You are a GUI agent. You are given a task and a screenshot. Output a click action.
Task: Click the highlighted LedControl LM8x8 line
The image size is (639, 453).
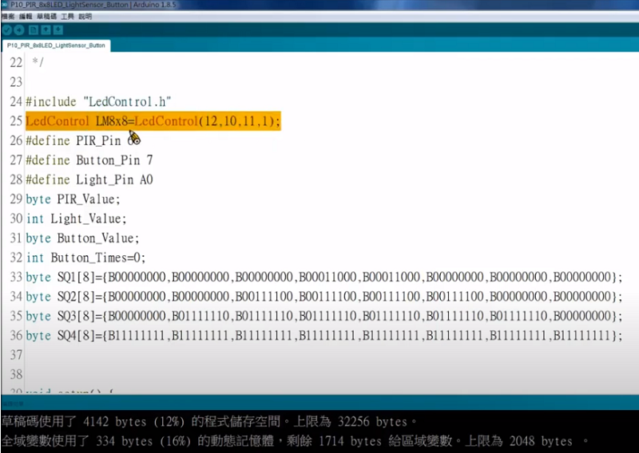tap(153, 121)
